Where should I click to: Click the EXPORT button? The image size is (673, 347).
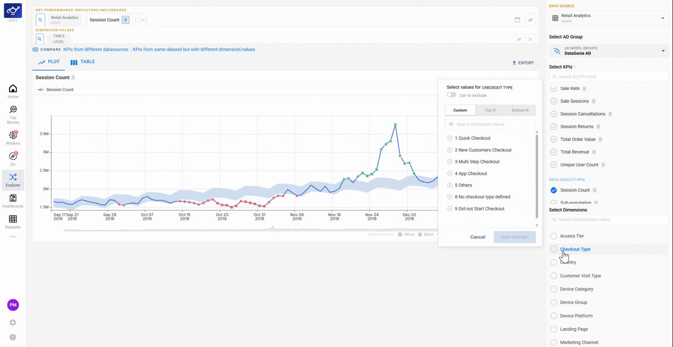coord(523,62)
